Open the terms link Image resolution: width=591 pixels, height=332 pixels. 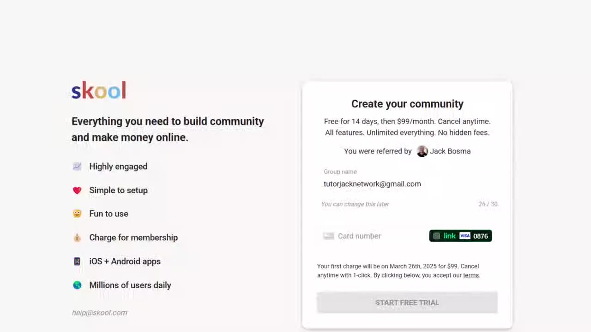(x=470, y=275)
